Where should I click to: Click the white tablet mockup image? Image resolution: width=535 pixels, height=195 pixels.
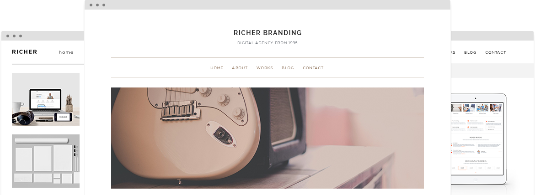pos(479,139)
